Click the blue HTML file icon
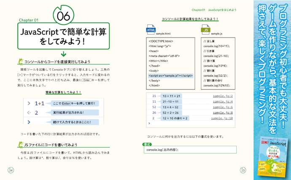The width and height of the screenshot is (291, 180). click(151, 30)
